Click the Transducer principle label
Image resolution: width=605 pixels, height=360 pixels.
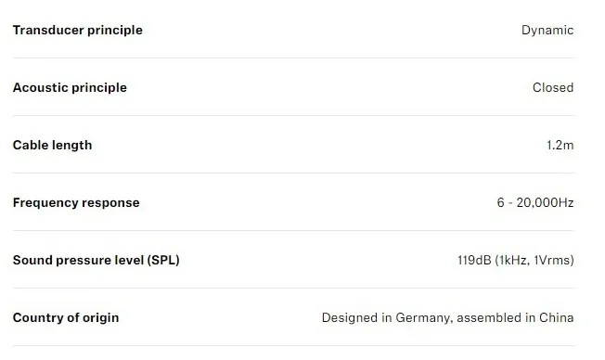[78, 30]
